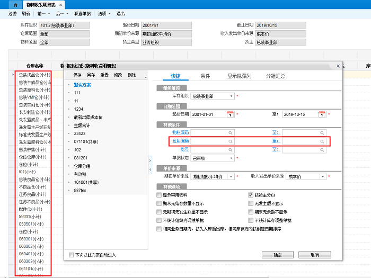Open the home tab icon
Viewport: 371px width, 278px height.
click(x=15, y=5)
